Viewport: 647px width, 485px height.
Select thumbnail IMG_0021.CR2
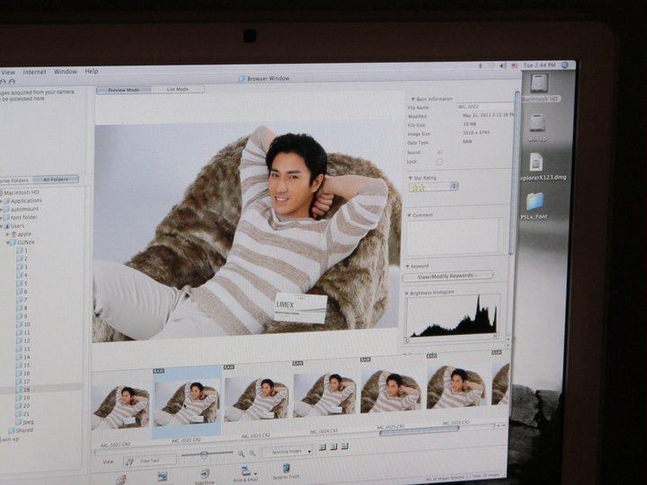[x=120, y=408]
